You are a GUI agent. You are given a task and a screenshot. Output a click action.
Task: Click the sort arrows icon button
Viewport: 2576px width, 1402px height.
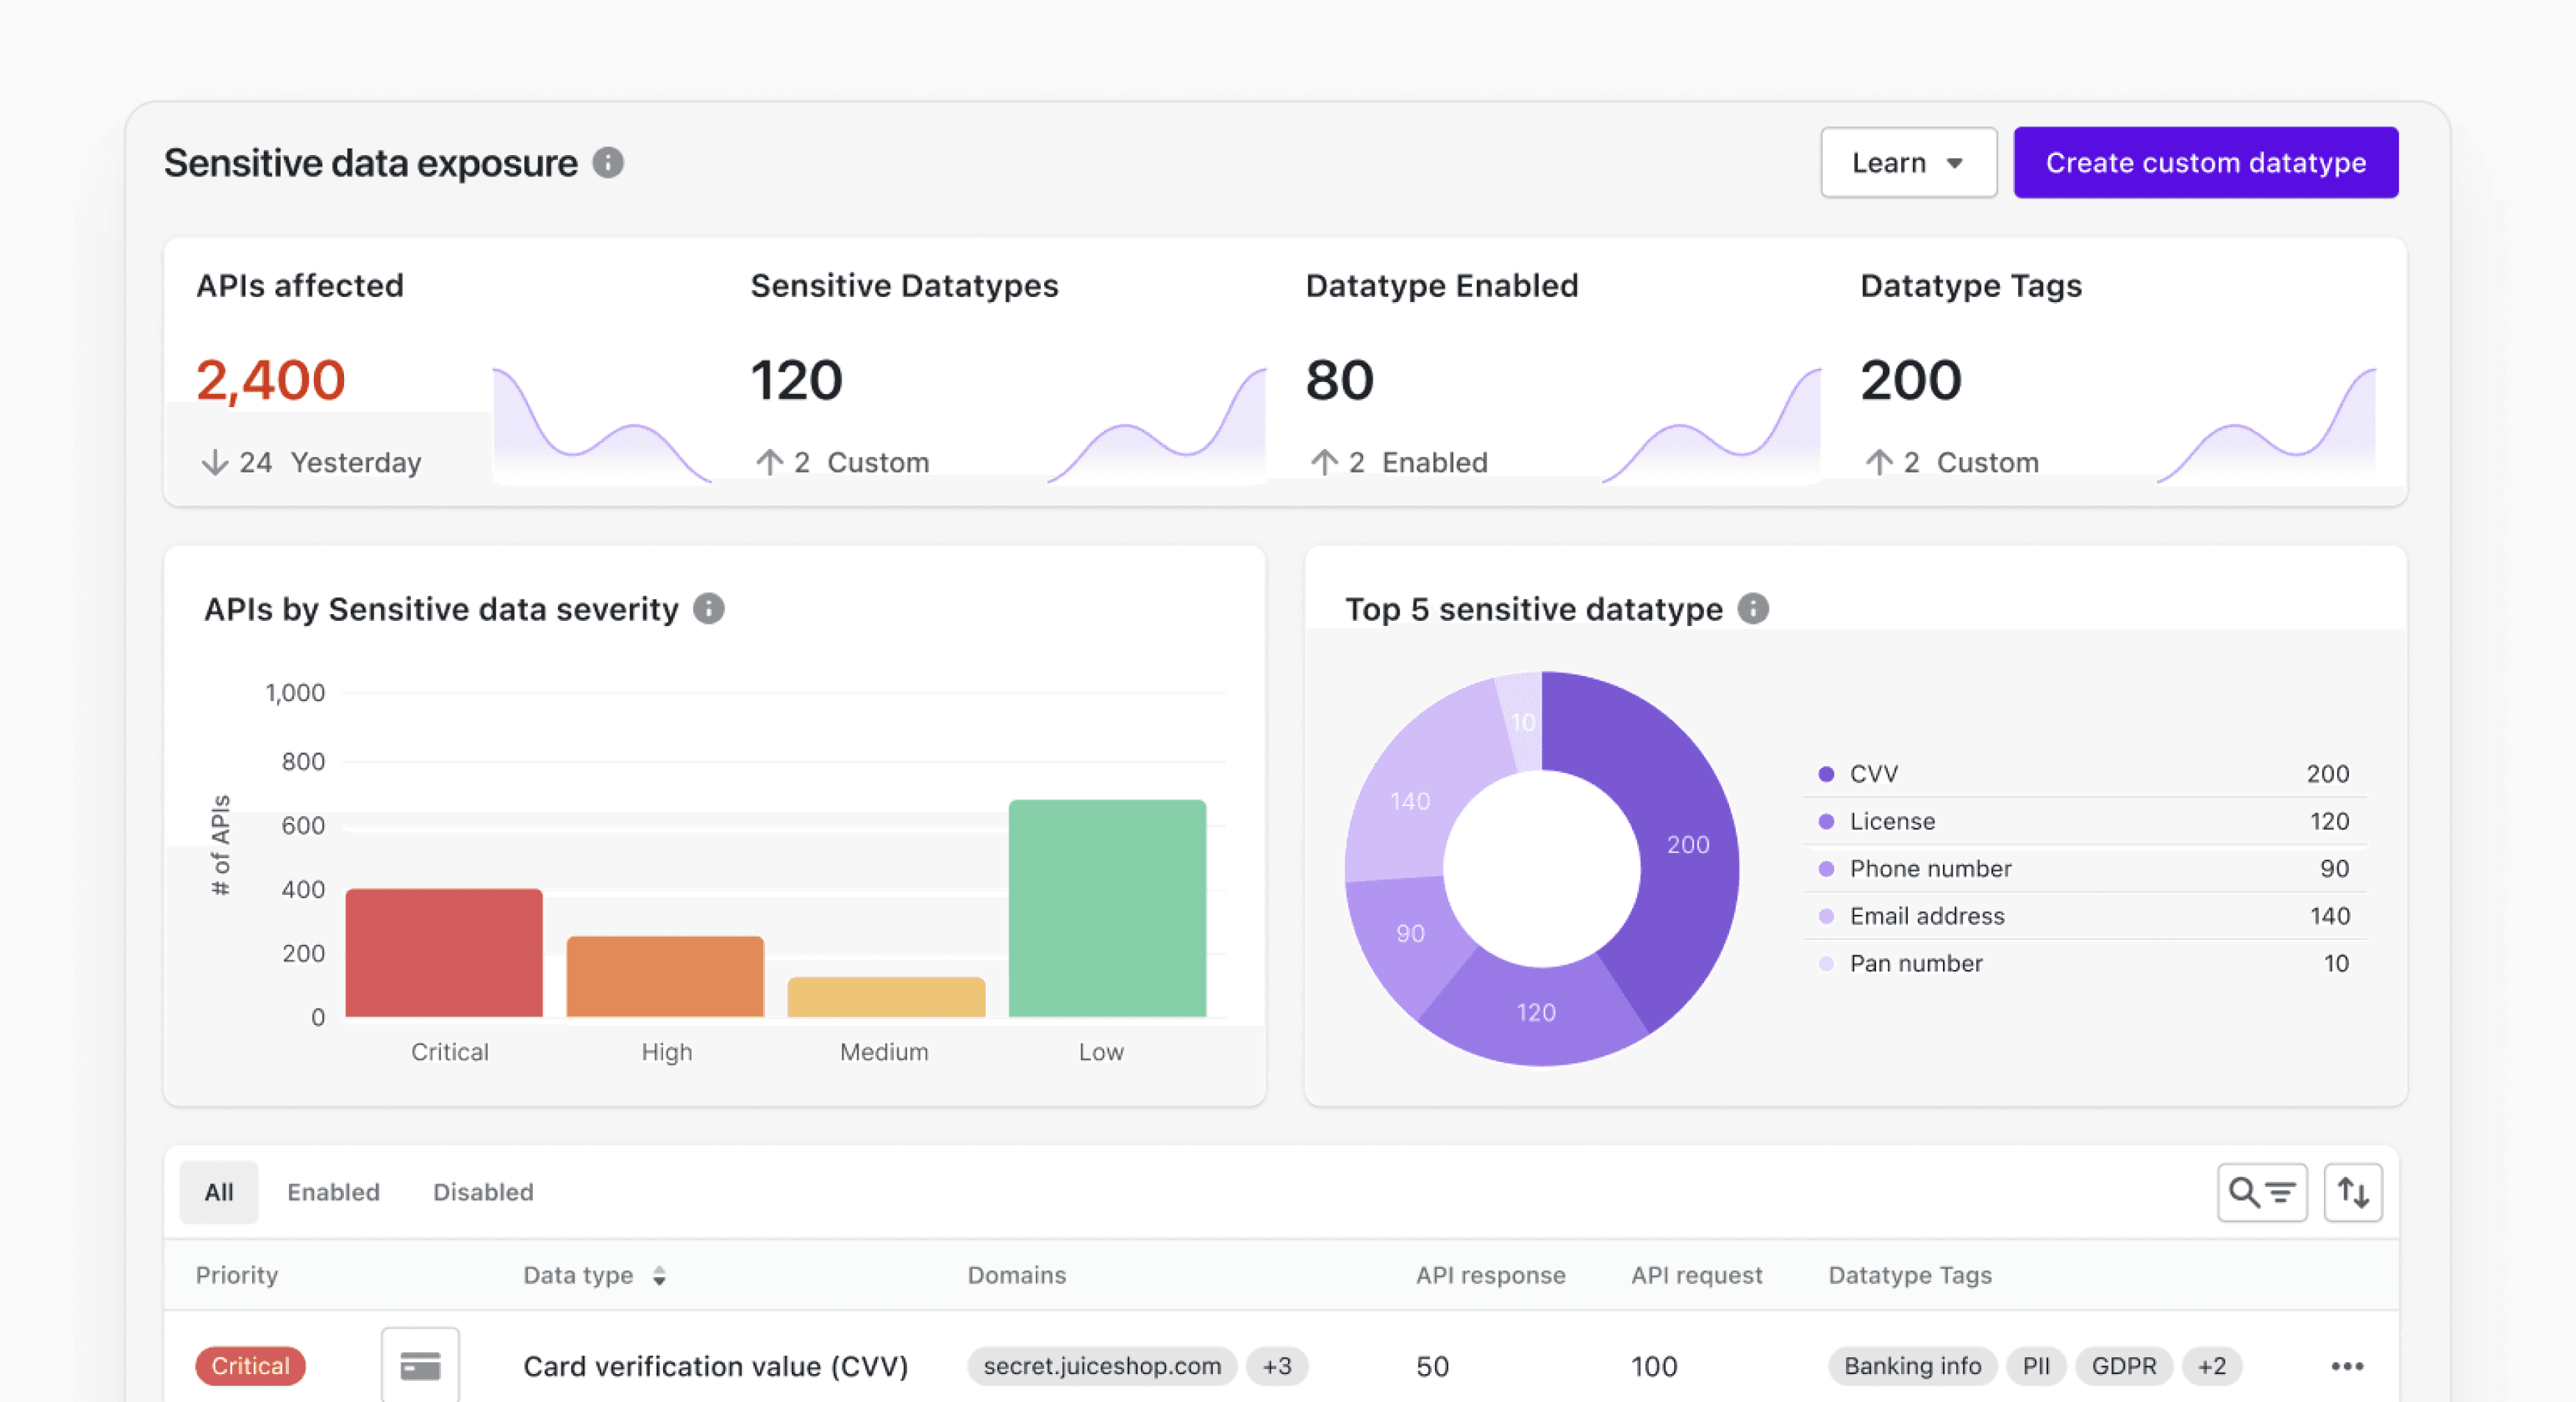click(x=2352, y=1192)
